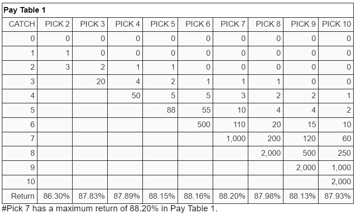The height and width of the screenshot is (216, 357).
Task: Click the 88.20% return cell
Action: click(x=231, y=196)
